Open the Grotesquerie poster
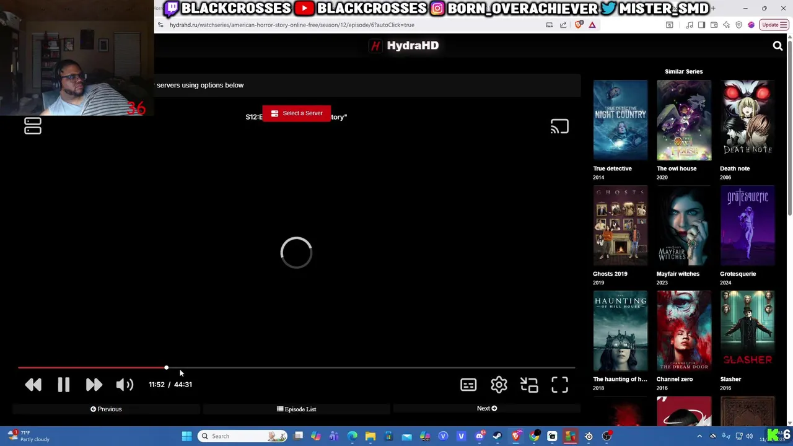This screenshot has height=446, width=793. point(748,225)
